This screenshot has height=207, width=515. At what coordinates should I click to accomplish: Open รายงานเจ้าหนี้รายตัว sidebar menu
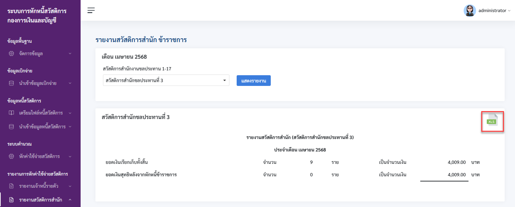[40, 186]
